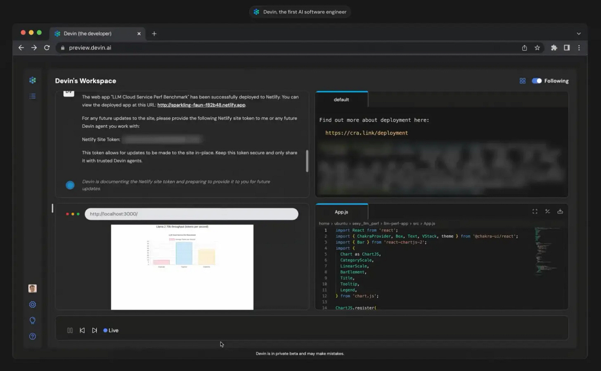Go forward in the browser
The height and width of the screenshot is (371, 601).
(34, 48)
